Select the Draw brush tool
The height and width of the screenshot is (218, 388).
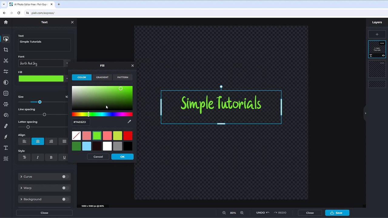[x=6, y=137]
